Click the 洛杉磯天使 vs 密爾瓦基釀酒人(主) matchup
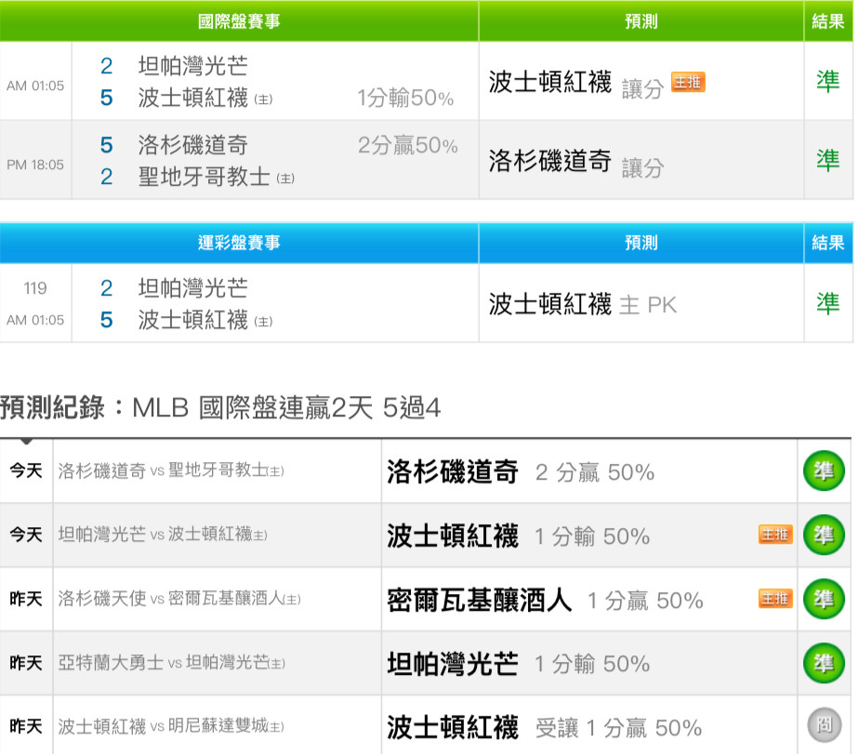This screenshot has width=858, height=754. (x=179, y=599)
